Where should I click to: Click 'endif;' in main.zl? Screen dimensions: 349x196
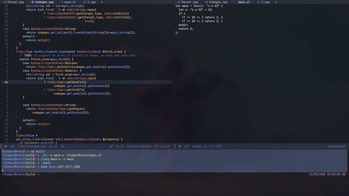[x=184, y=25]
